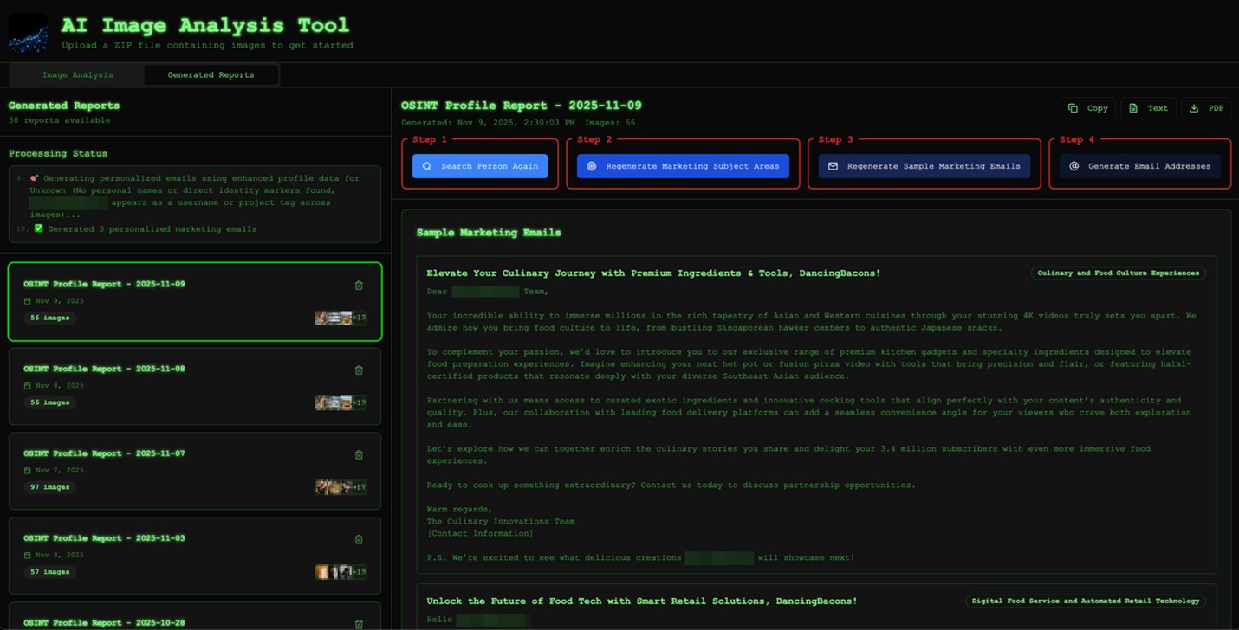Click Regenerate Sample Marketing Emails
The image size is (1239, 630).
coord(924,166)
